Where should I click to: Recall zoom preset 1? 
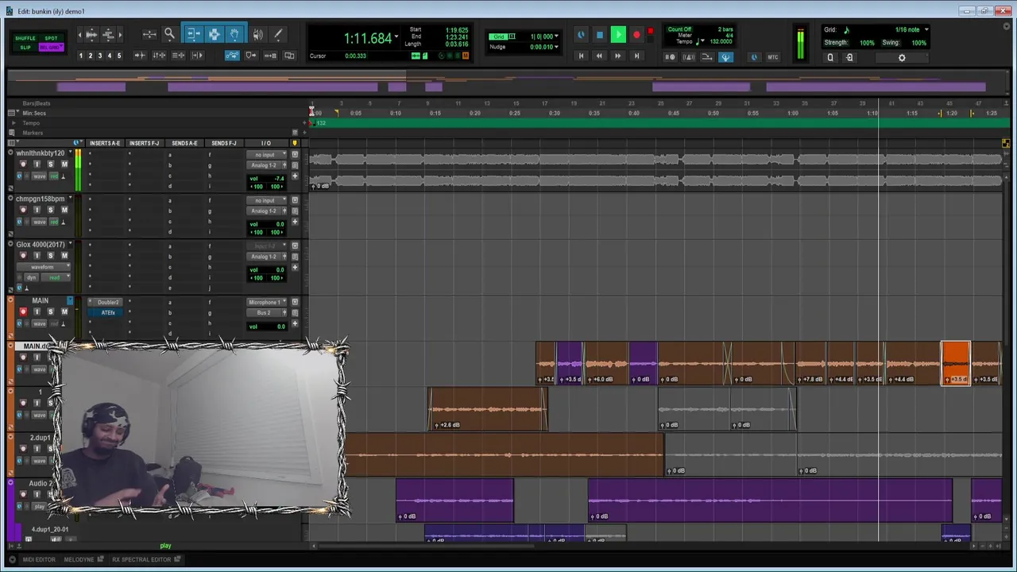tap(80, 56)
